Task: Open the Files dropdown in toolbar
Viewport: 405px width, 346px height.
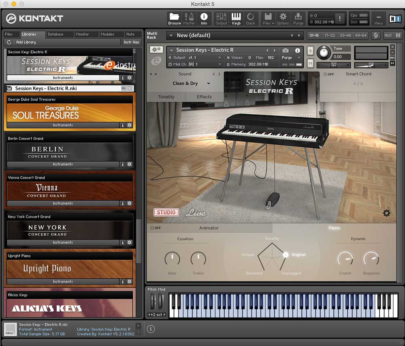Action: [267, 18]
